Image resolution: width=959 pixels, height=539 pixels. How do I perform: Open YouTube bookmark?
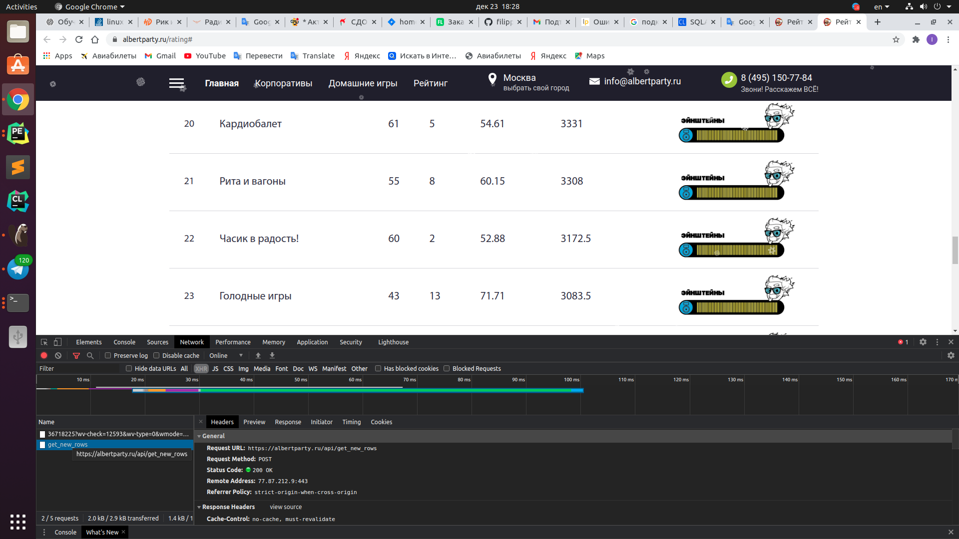coord(205,56)
